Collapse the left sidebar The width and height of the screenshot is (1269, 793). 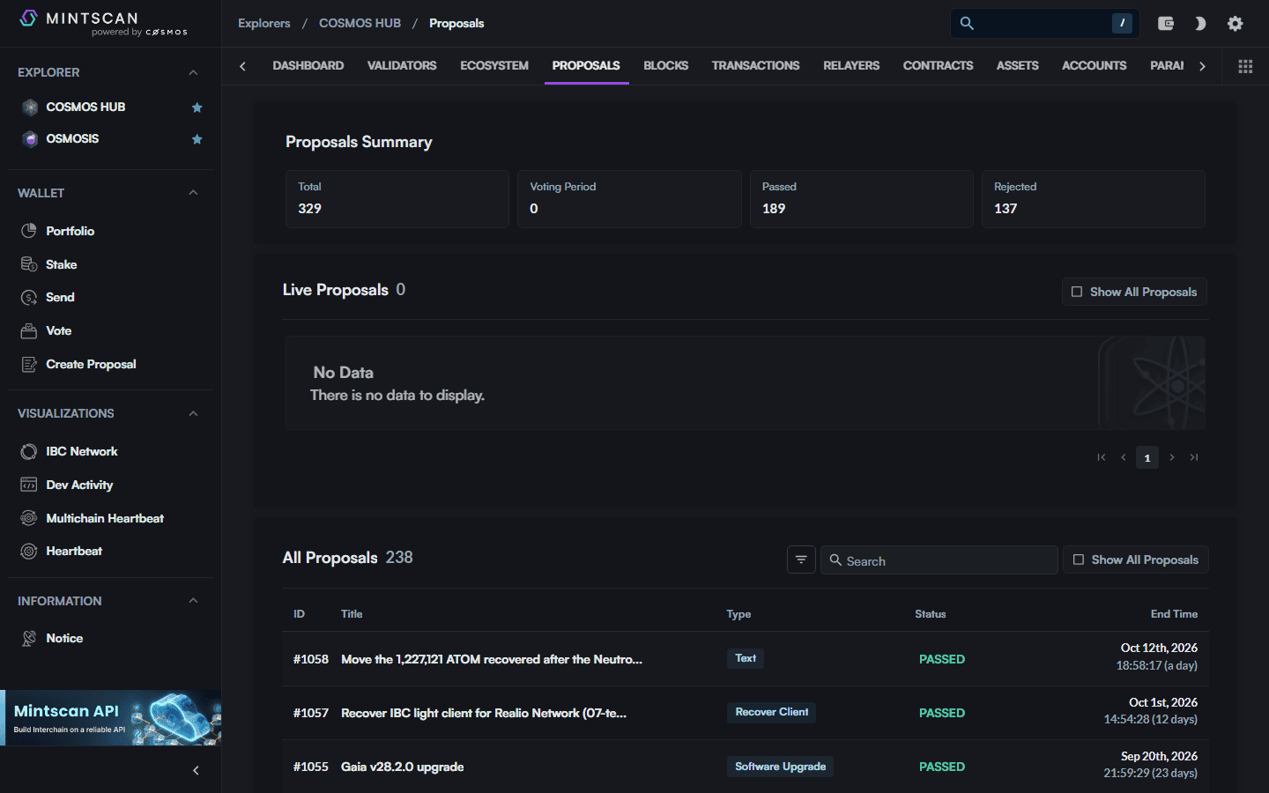click(x=196, y=770)
